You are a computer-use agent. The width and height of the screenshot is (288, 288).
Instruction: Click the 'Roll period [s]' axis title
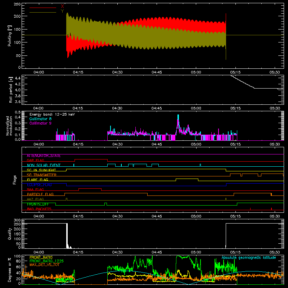click(x=11, y=90)
